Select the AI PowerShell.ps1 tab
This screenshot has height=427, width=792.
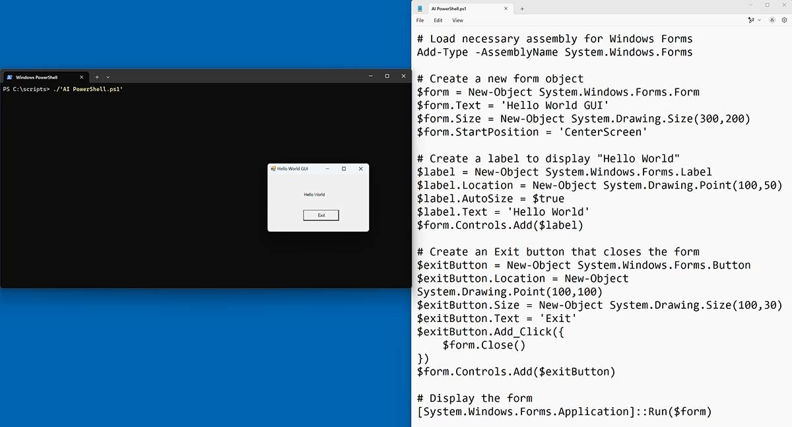455,9
